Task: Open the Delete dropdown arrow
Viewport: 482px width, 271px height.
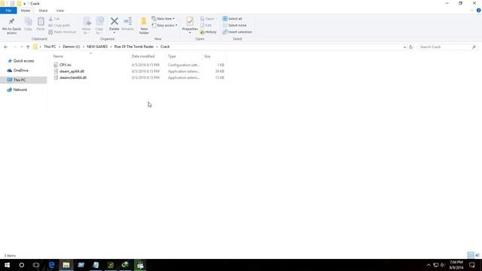Action: [x=114, y=33]
